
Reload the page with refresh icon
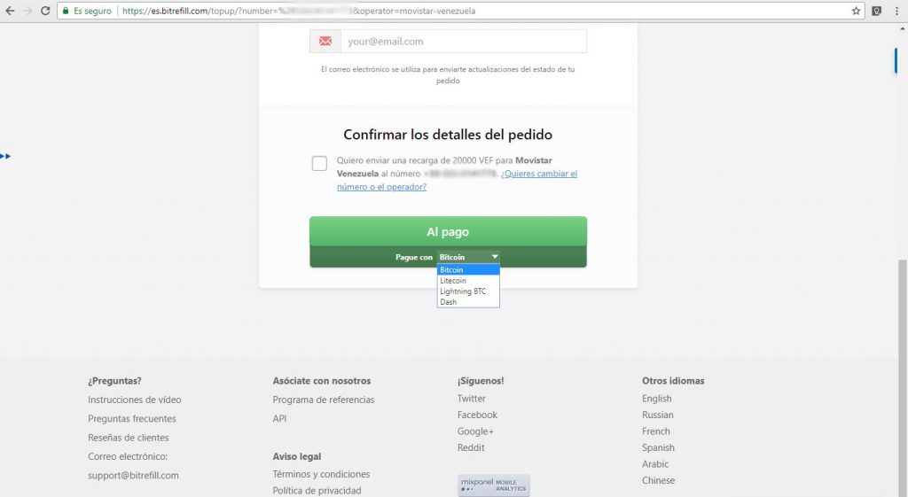point(45,11)
